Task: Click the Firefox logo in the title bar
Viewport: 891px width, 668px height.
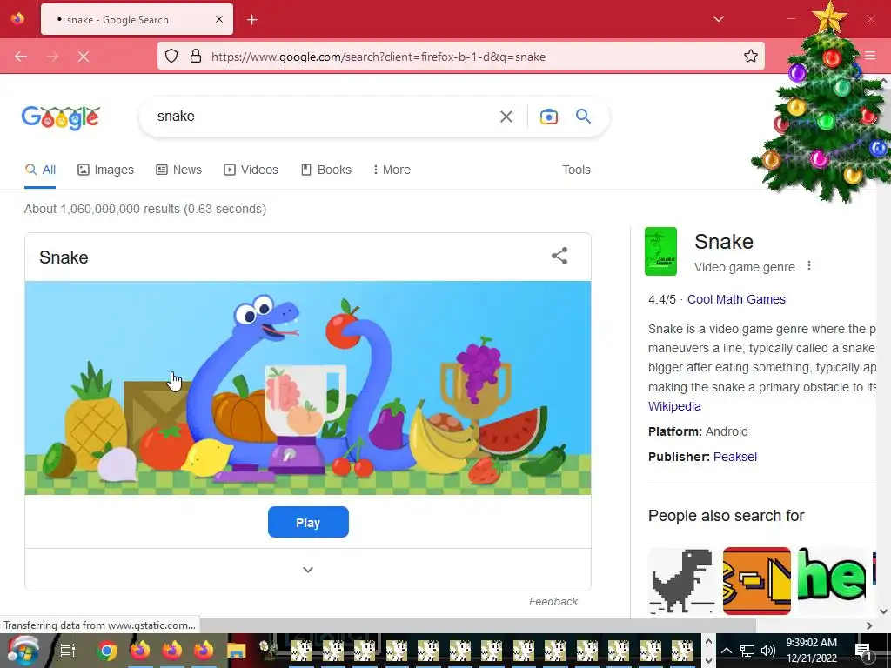Action: click(x=17, y=19)
